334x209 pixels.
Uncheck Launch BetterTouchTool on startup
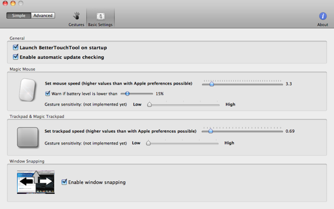pyautogui.click(x=16, y=47)
